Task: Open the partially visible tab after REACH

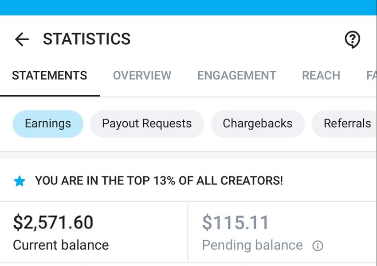Action: pyautogui.click(x=371, y=76)
